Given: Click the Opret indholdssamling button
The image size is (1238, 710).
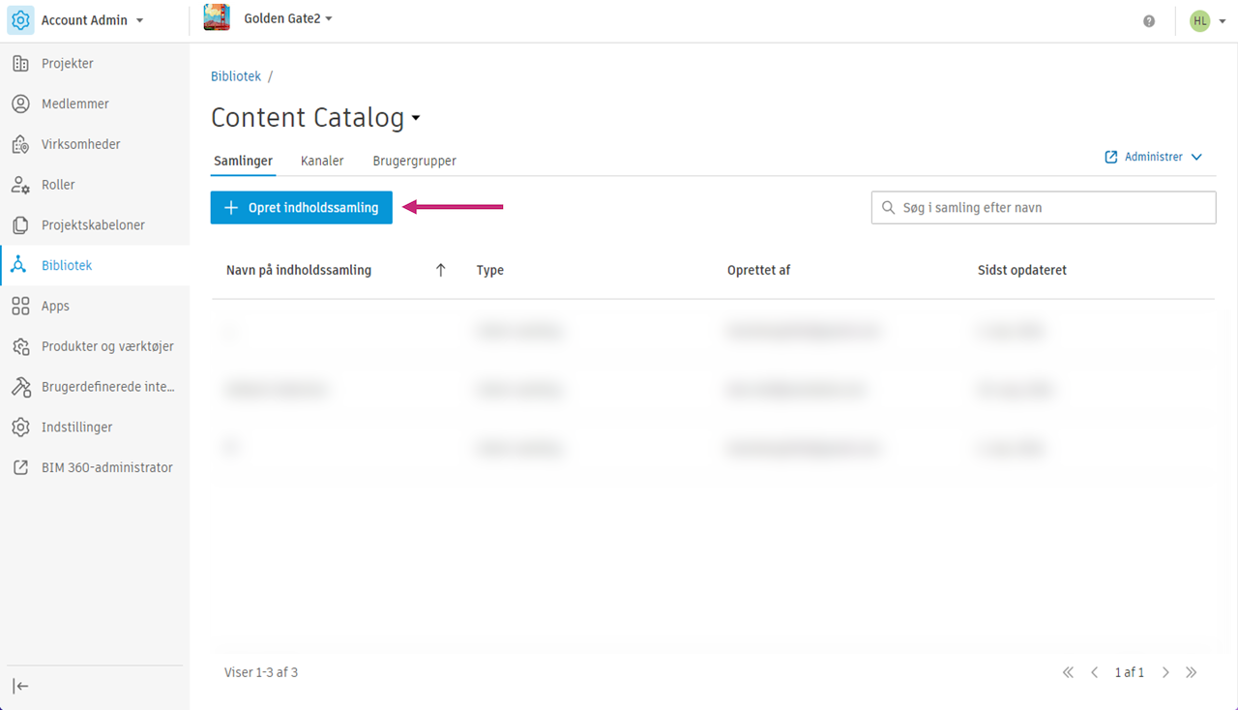Looking at the screenshot, I should 302,208.
